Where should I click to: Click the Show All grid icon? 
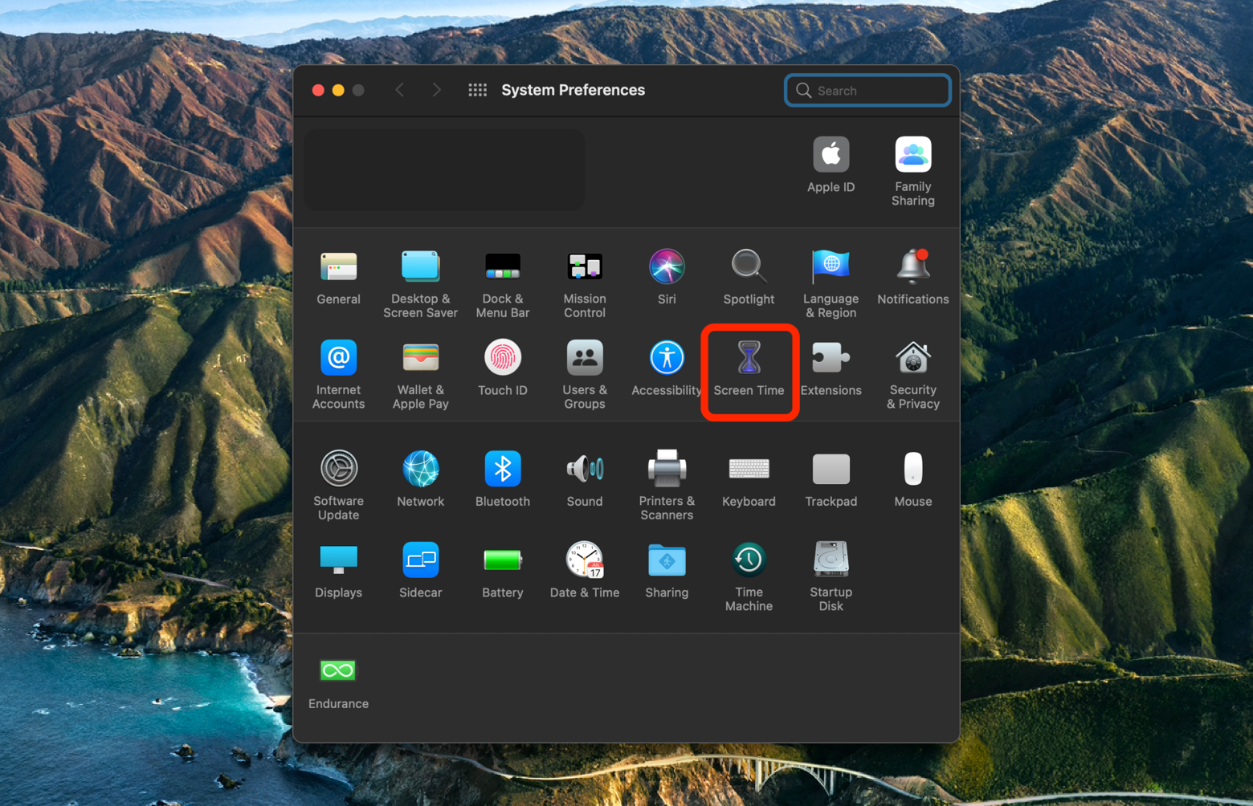tap(477, 89)
